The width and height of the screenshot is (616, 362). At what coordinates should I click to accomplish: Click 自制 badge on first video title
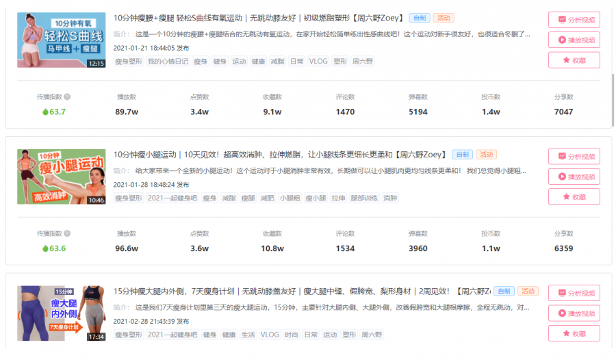(x=420, y=18)
